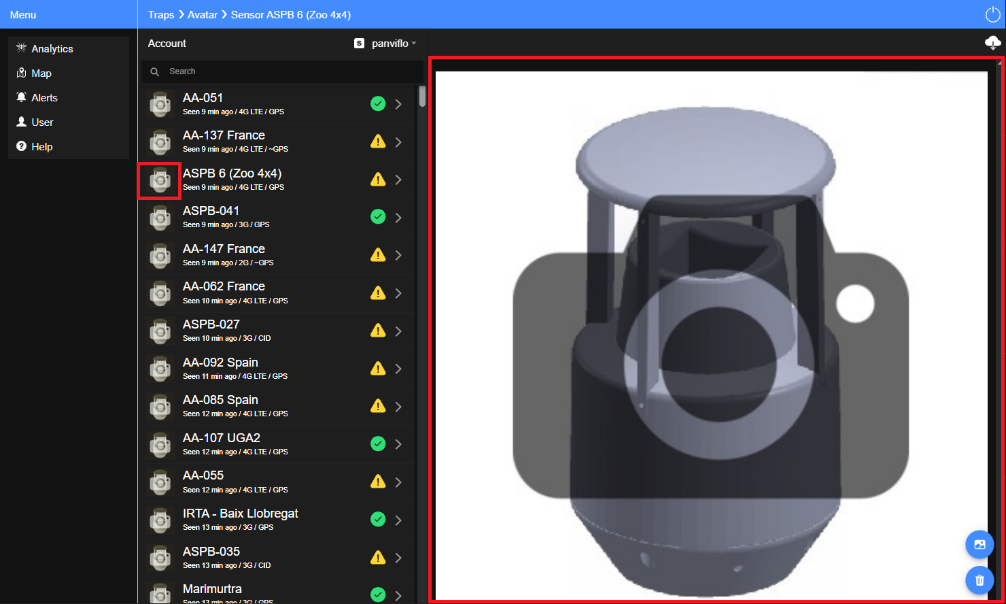Open the Map menu item
This screenshot has height=604, width=1006.
coord(69,73)
